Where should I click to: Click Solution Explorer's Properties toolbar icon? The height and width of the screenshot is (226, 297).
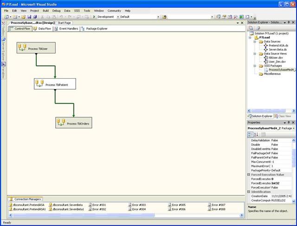[251, 28]
